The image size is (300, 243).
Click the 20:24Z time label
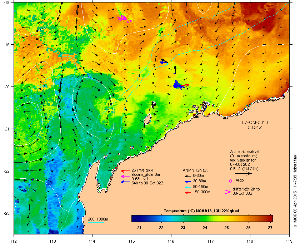[x=255, y=127]
